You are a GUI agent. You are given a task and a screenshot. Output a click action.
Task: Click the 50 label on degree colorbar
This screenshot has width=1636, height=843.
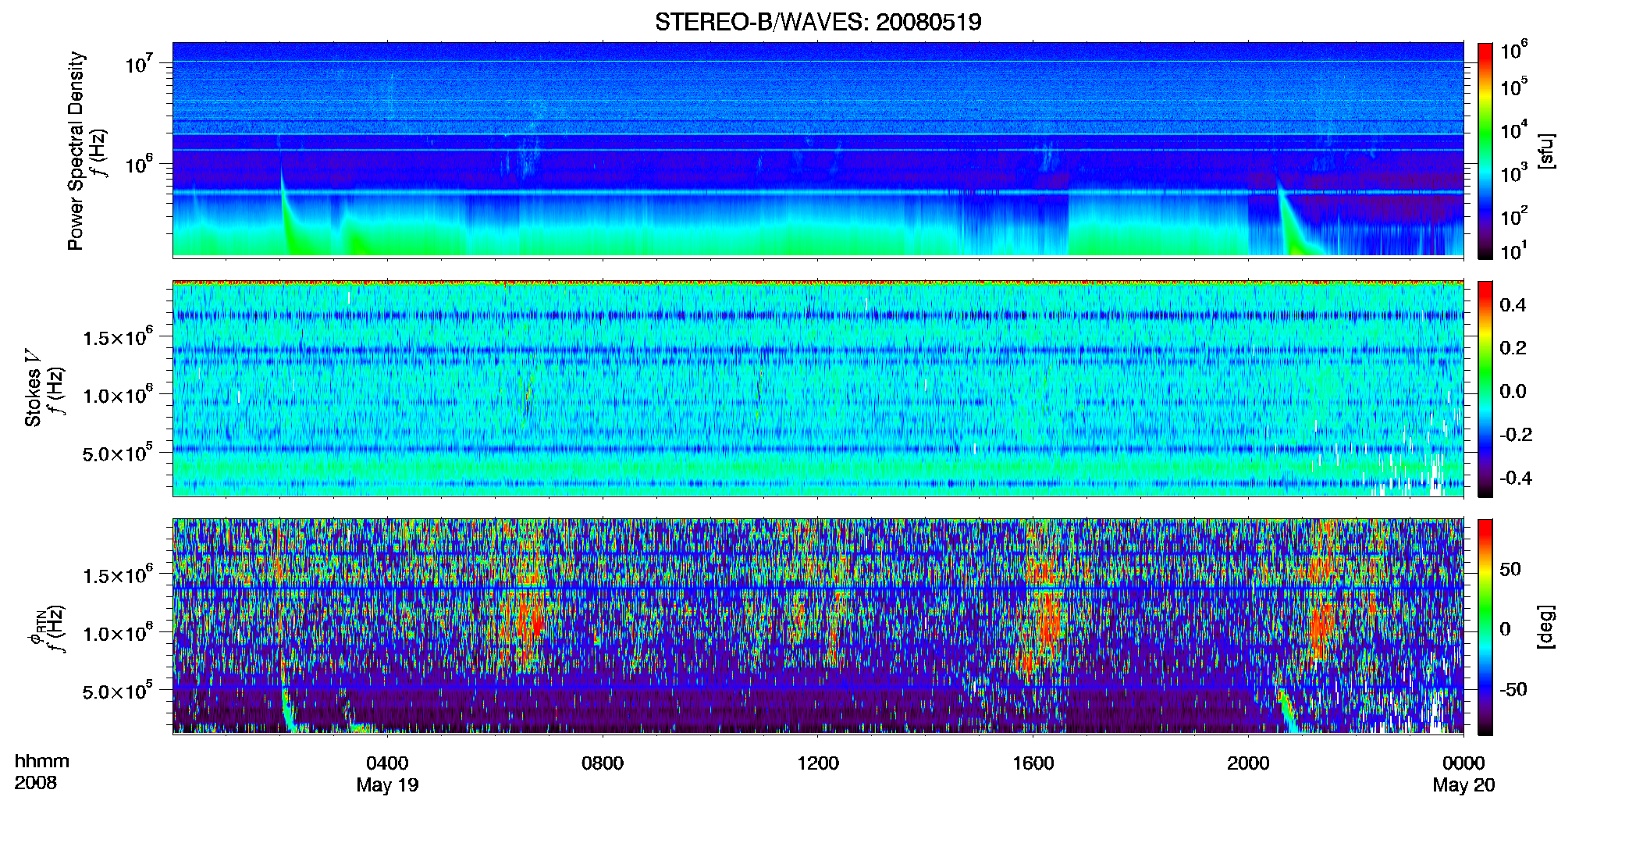coord(1510,569)
